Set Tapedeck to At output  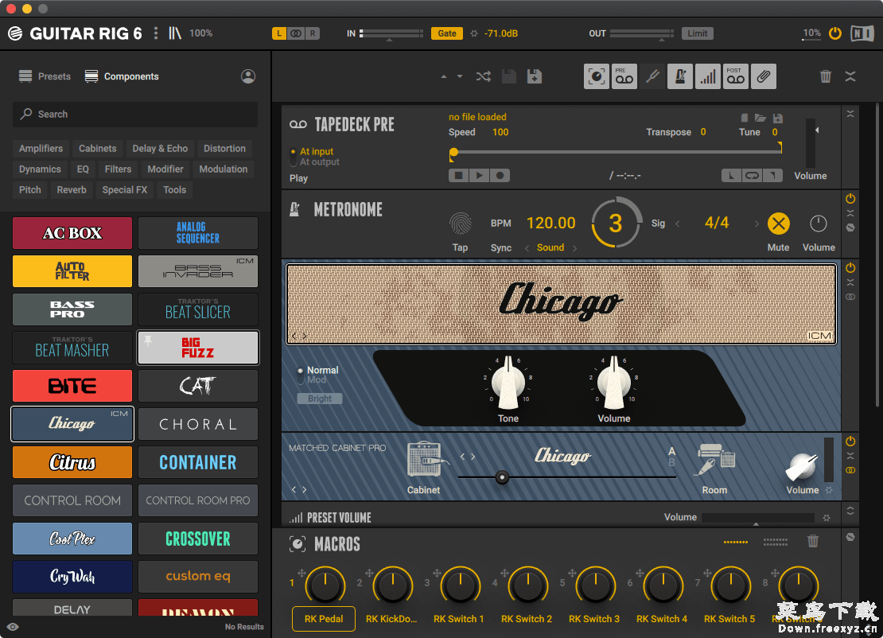click(319, 162)
